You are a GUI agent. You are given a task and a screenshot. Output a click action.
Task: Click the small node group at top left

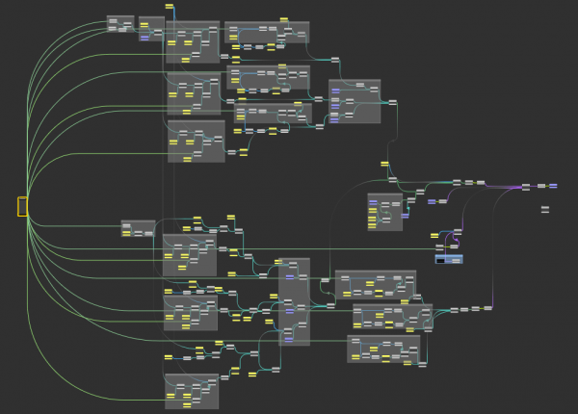tap(120, 24)
